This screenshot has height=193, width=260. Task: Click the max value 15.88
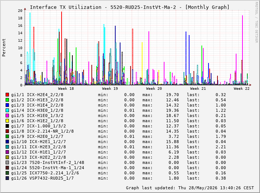[172, 142]
